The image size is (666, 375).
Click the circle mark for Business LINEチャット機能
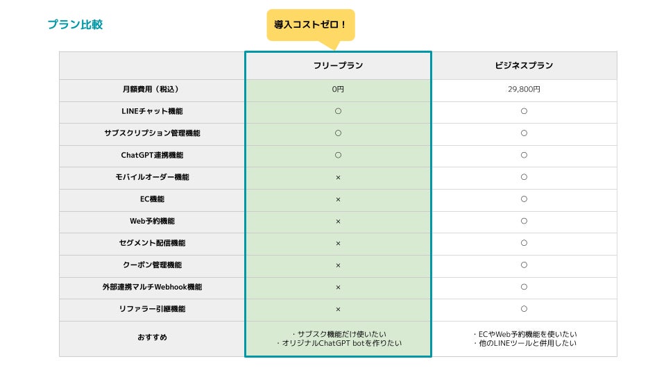524,111
